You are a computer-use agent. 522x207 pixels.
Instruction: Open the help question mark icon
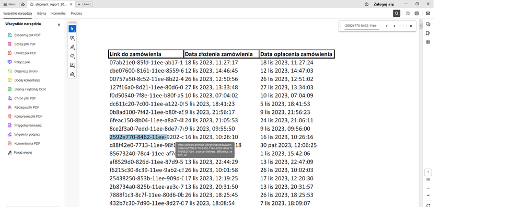[x=366, y=4]
